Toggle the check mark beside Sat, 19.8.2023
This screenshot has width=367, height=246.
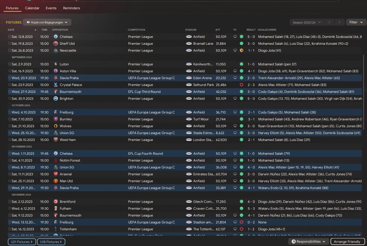point(9,44)
